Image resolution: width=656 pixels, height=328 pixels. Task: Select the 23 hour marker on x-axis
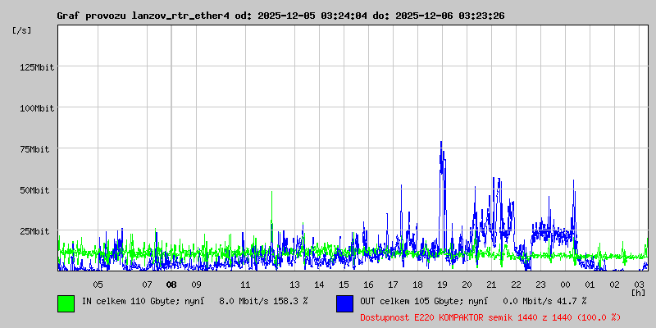point(540,285)
